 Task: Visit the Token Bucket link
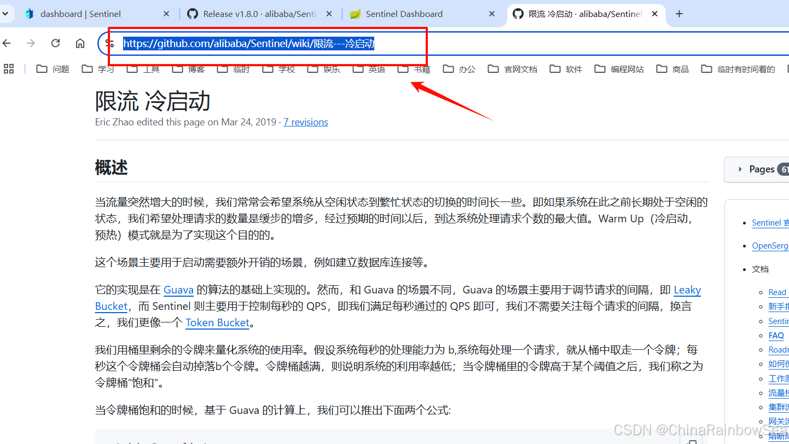(x=218, y=323)
